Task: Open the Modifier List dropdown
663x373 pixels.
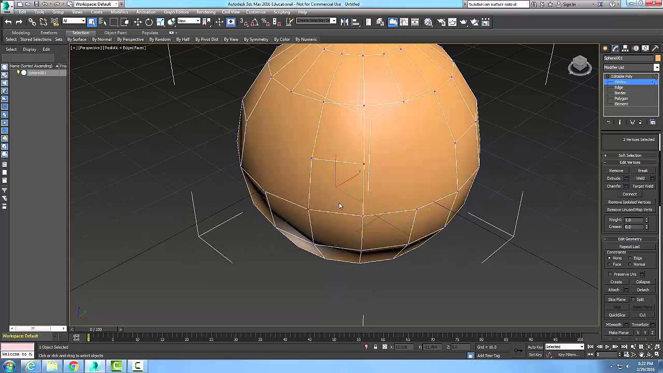Action: 631,67
